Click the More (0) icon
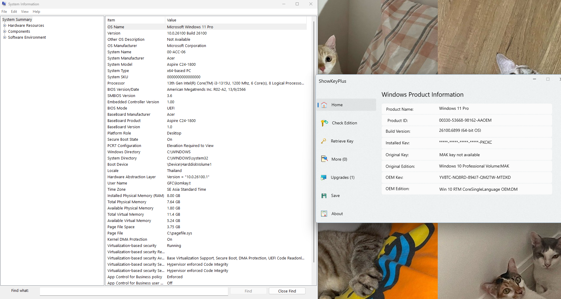This screenshot has height=299, width=561. pos(324,159)
